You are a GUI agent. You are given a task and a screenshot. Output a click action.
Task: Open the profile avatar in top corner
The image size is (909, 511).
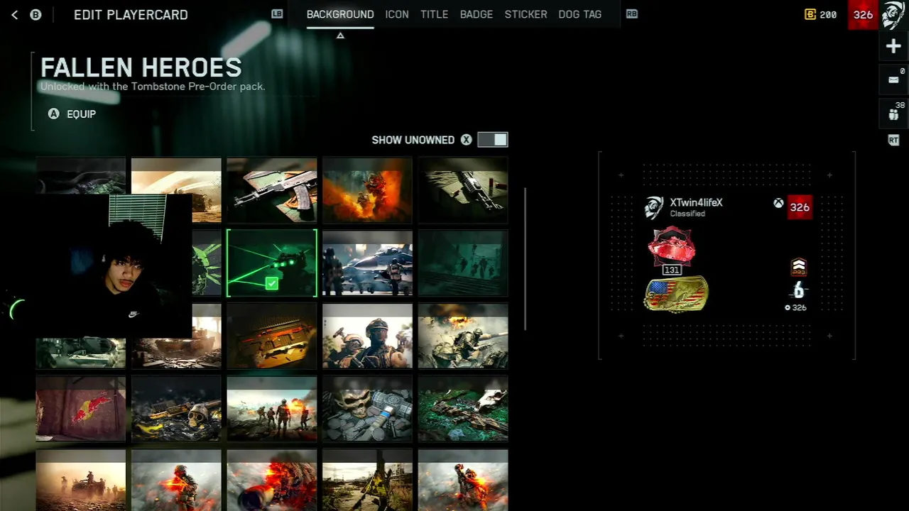pos(893,14)
